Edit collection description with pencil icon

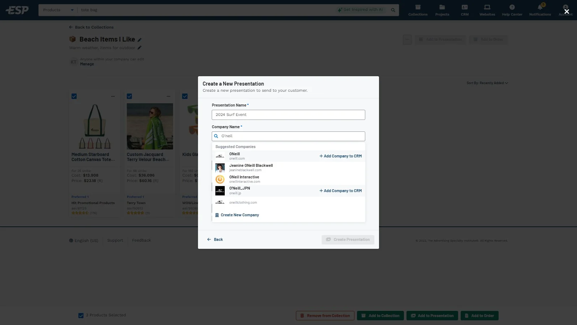(x=139, y=48)
